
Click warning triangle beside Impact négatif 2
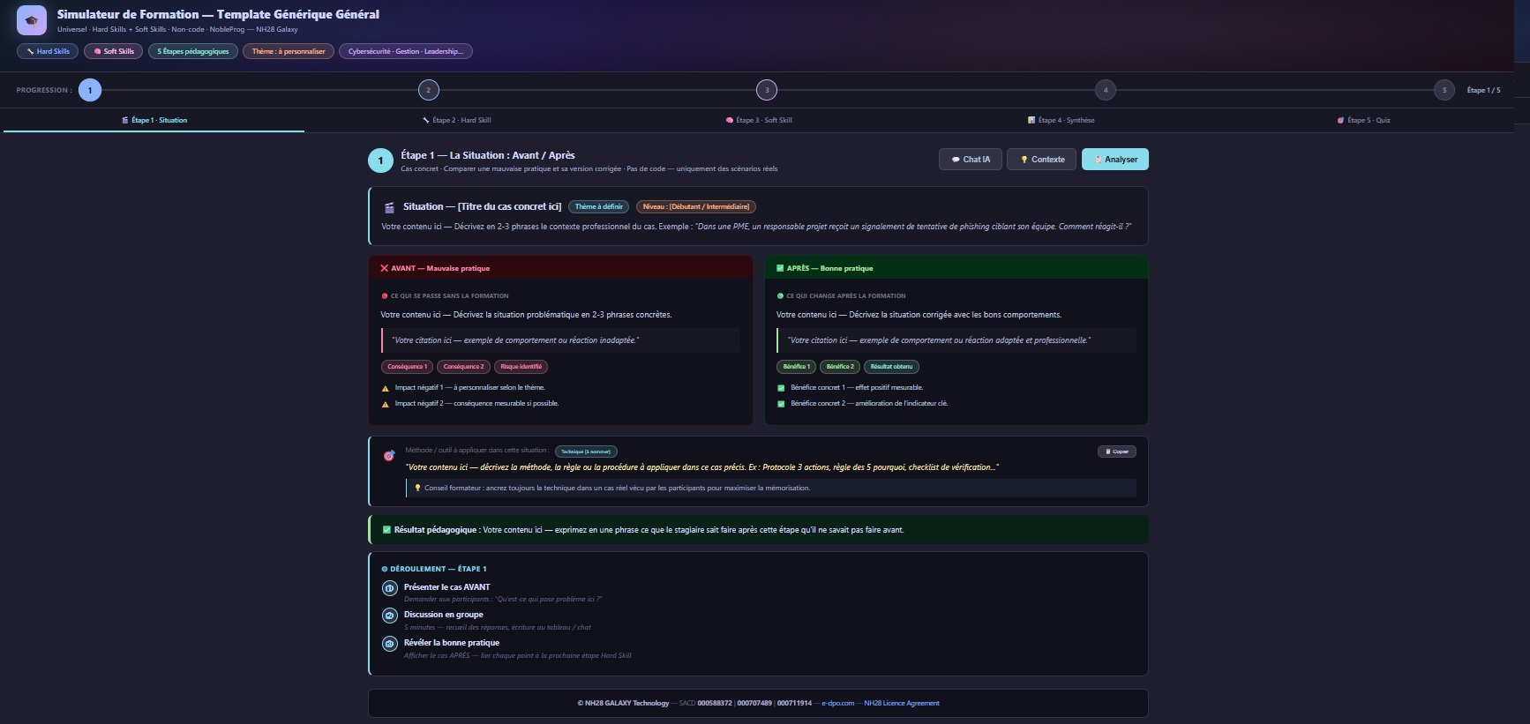pyautogui.click(x=385, y=404)
